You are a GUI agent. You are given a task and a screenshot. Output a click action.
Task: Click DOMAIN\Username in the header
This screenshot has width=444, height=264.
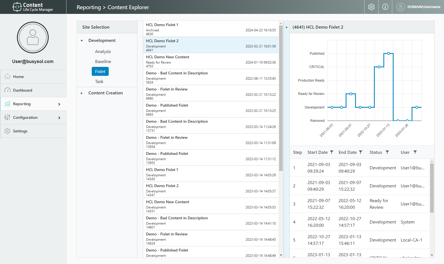(424, 7)
